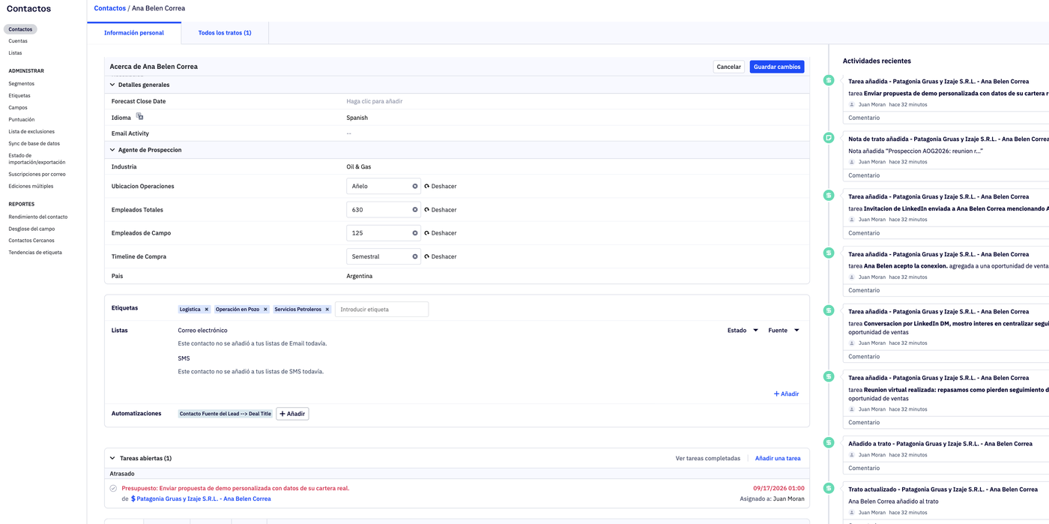Click Deshacer for Empleados de Campo
This screenshot has height=524, width=1049.
441,233
